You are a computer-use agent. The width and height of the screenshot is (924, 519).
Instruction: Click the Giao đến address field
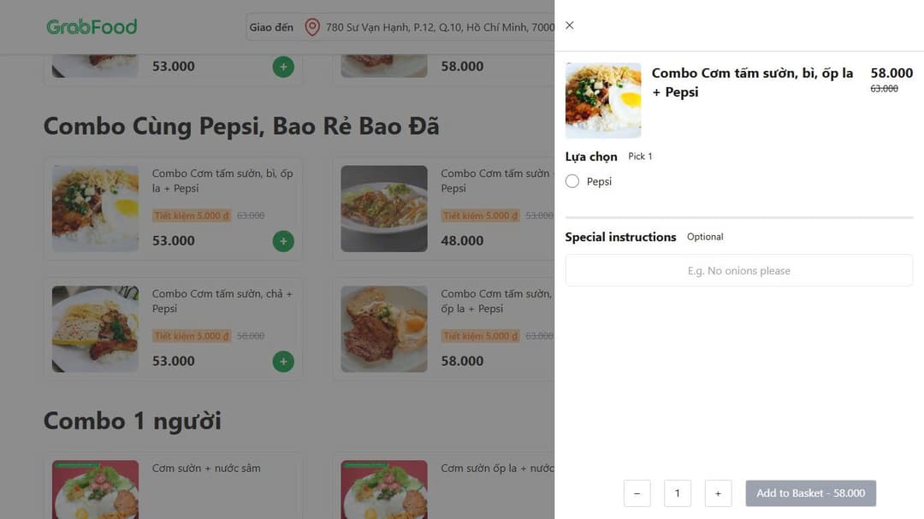271,27
